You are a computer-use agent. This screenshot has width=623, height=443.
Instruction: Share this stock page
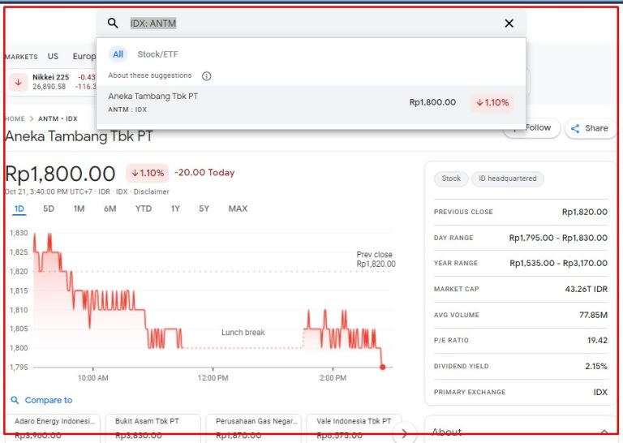click(x=591, y=128)
